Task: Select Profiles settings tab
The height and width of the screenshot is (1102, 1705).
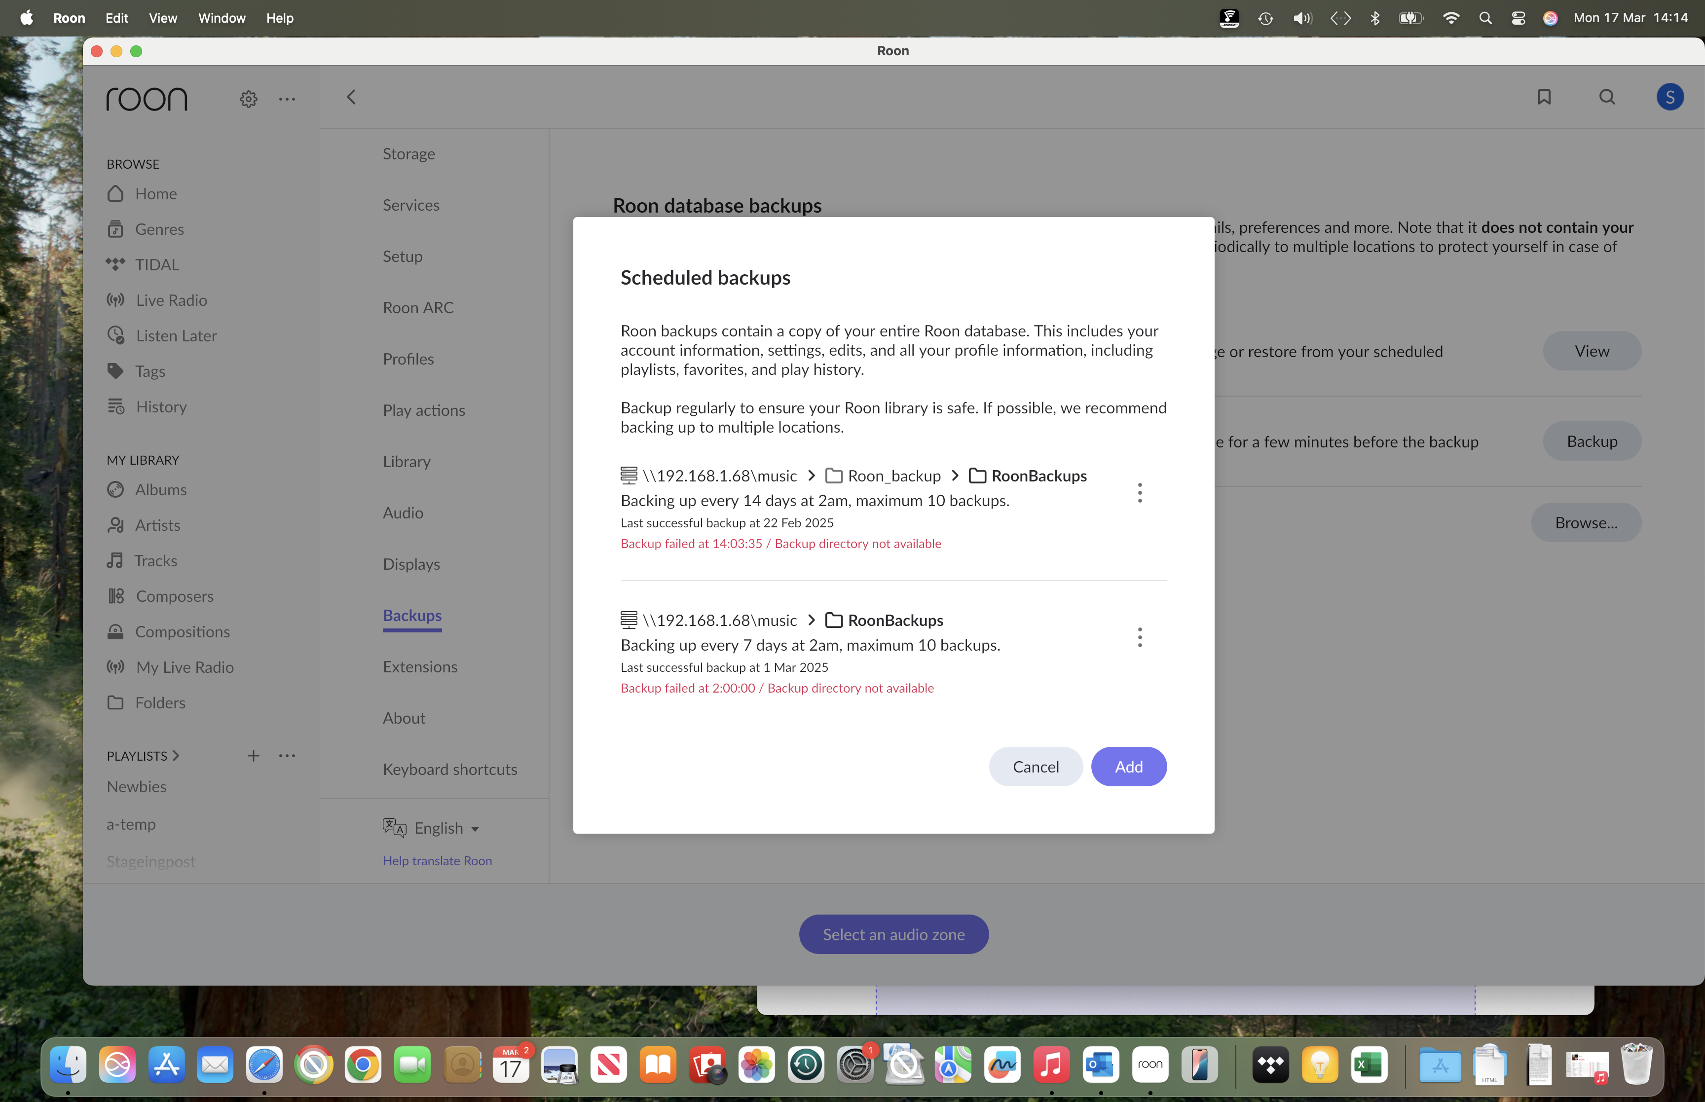Action: (x=408, y=359)
